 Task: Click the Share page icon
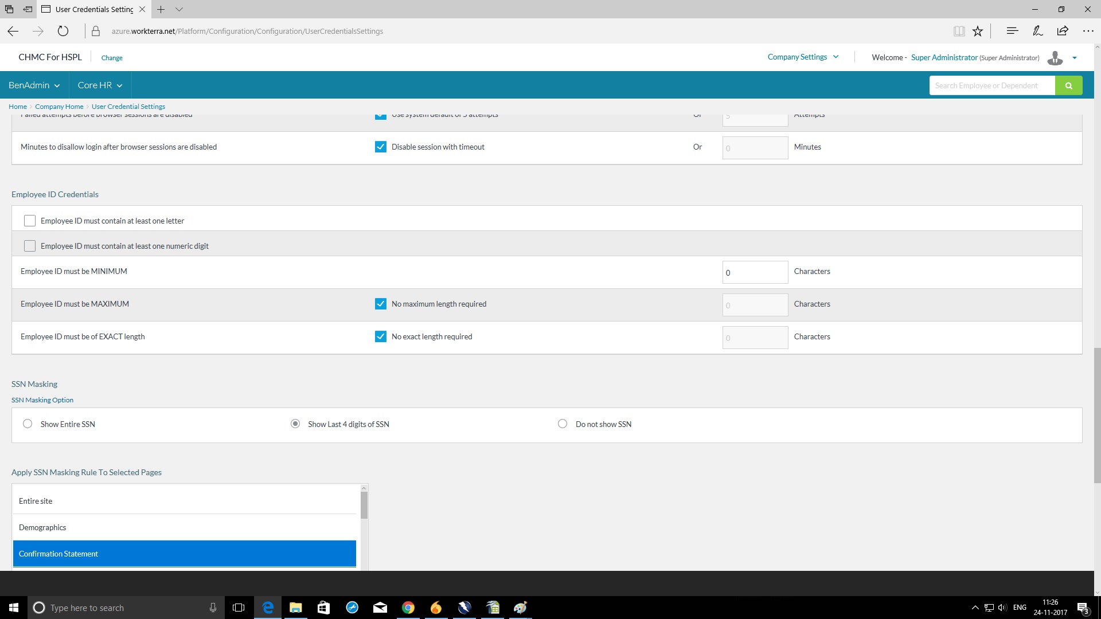pos(1063,31)
